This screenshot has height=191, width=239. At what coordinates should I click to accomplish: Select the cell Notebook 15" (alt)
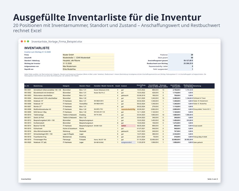pyautogui.click(x=40, y=142)
